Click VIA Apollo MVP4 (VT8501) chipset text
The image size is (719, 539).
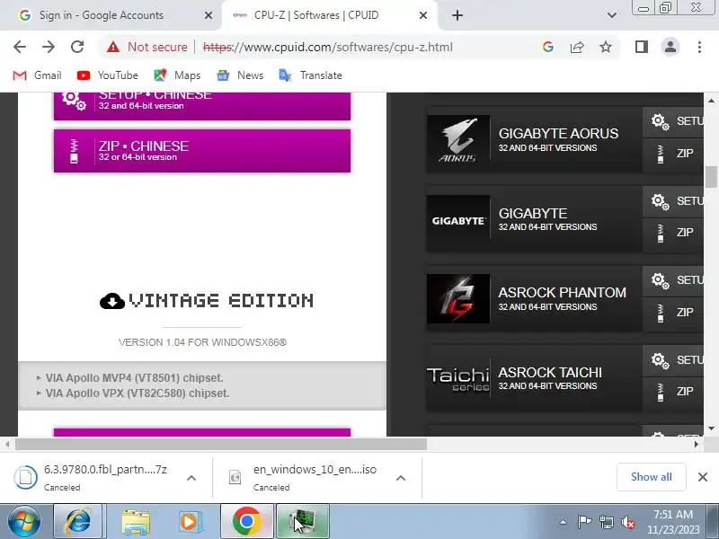point(134,378)
